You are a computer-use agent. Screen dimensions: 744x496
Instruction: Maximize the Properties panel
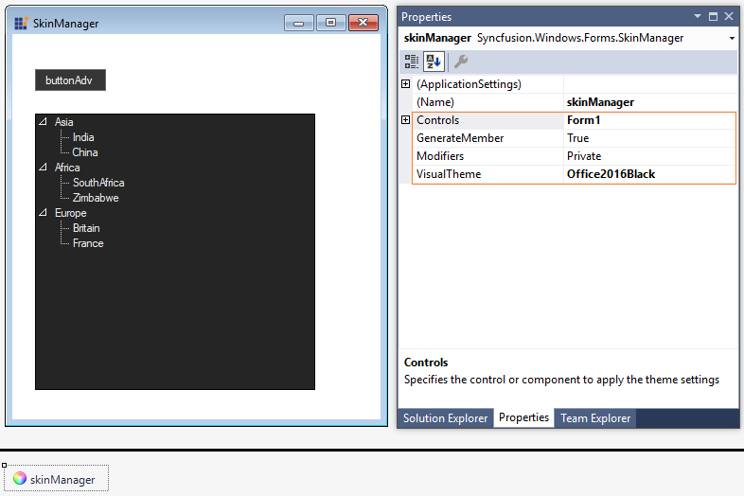713,17
